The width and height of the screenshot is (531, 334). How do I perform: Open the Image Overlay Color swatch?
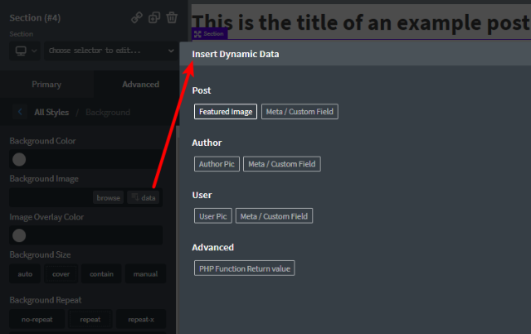[x=19, y=235]
